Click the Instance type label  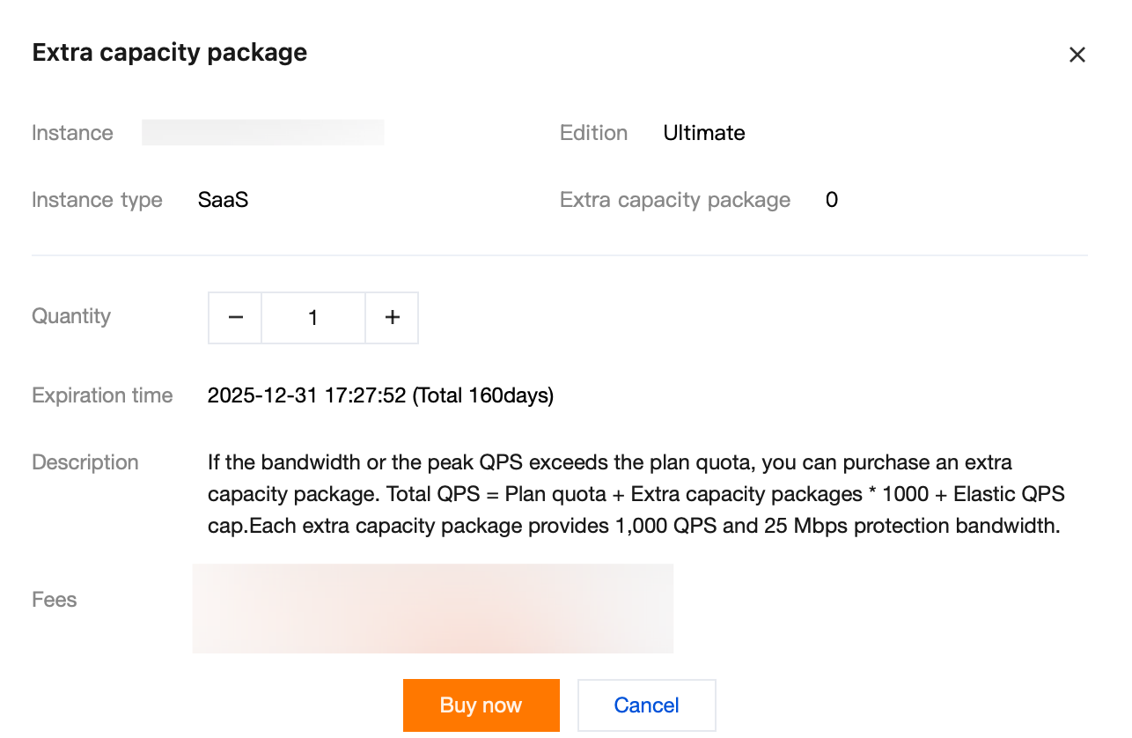pyautogui.click(x=97, y=200)
